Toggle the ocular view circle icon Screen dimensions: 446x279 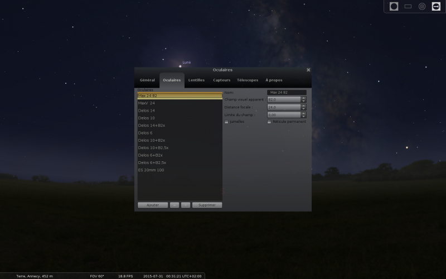[x=394, y=6]
